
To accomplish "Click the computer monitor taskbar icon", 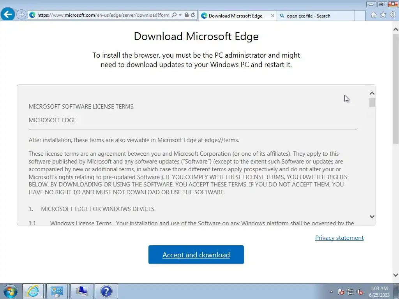I will pos(82,291).
